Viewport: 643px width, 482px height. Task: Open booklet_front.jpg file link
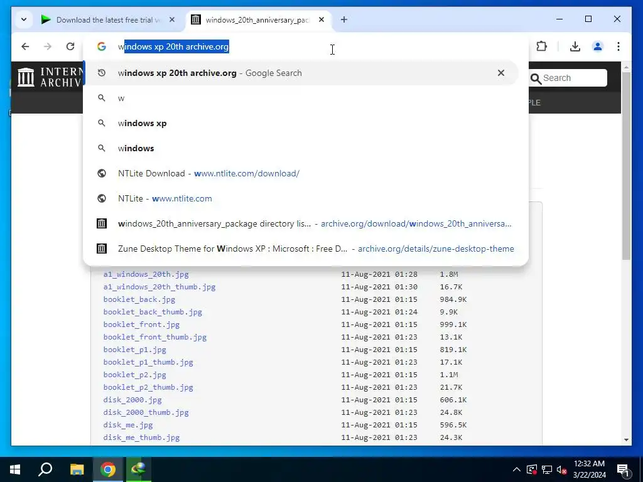[x=141, y=324]
